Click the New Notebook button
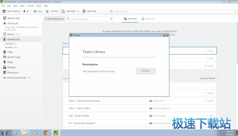The image size is (238, 136). tap(54, 19)
